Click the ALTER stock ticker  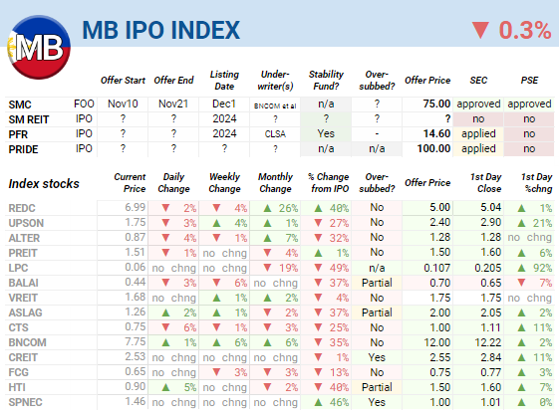pyautogui.click(x=24, y=238)
